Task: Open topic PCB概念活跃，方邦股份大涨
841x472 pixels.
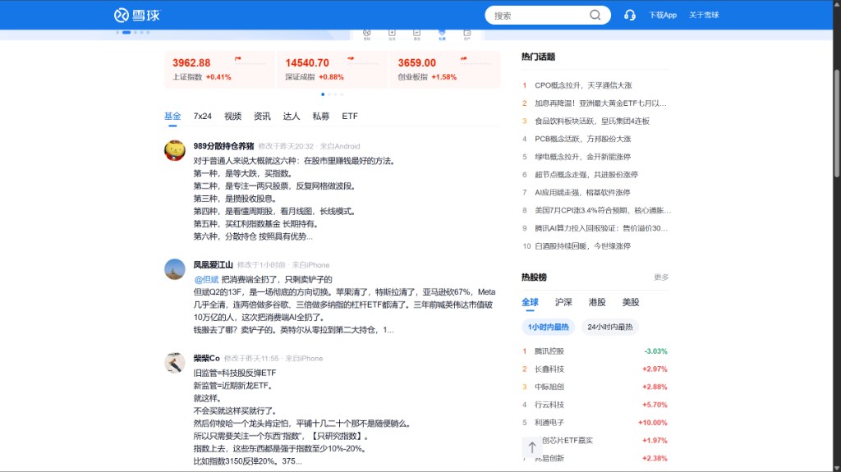Action: click(x=582, y=139)
